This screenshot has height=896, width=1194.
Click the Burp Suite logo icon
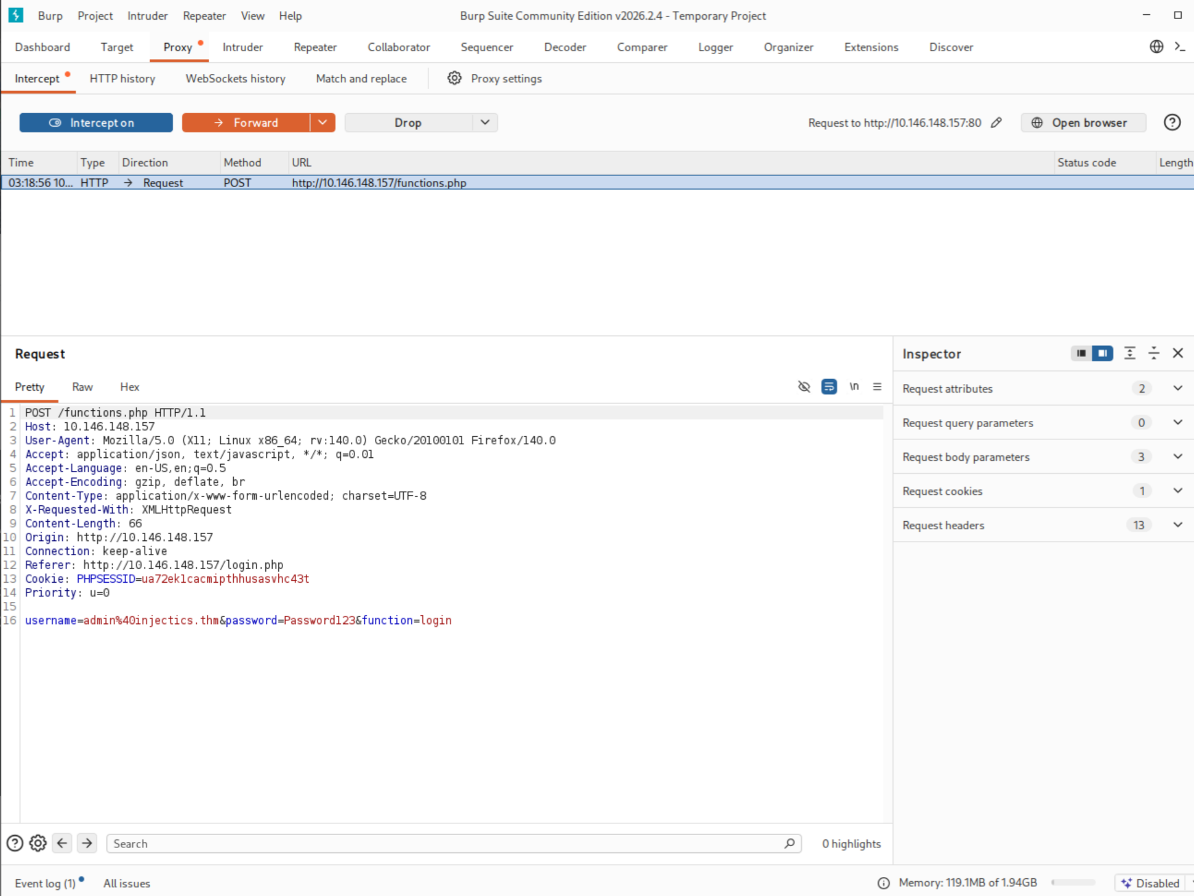tap(16, 15)
